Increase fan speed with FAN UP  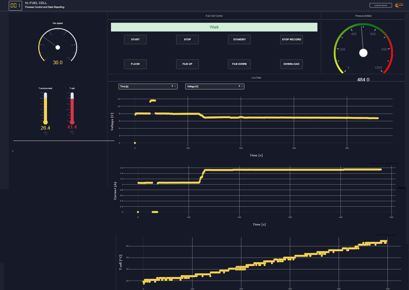(x=187, y=64)
